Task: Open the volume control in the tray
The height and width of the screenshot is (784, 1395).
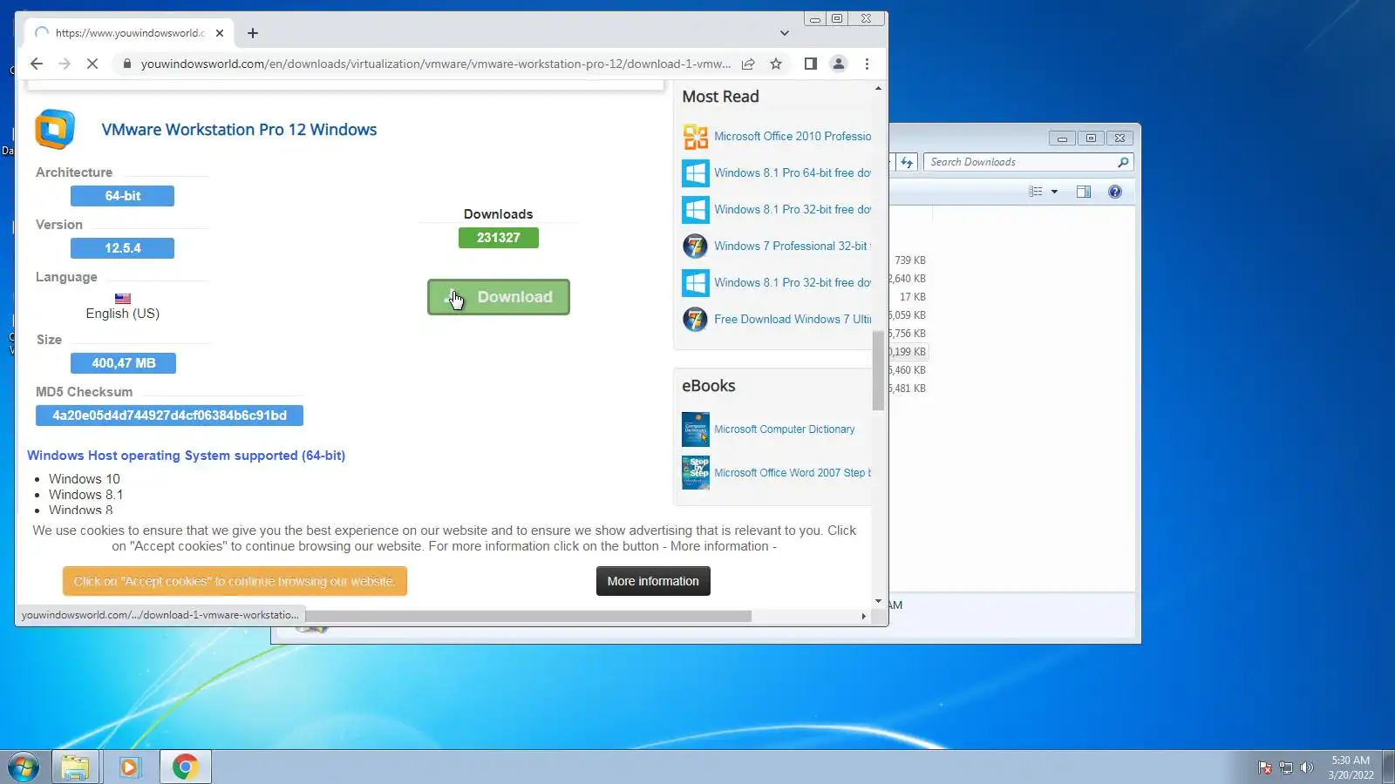Action: click(x=1306, y=767)
